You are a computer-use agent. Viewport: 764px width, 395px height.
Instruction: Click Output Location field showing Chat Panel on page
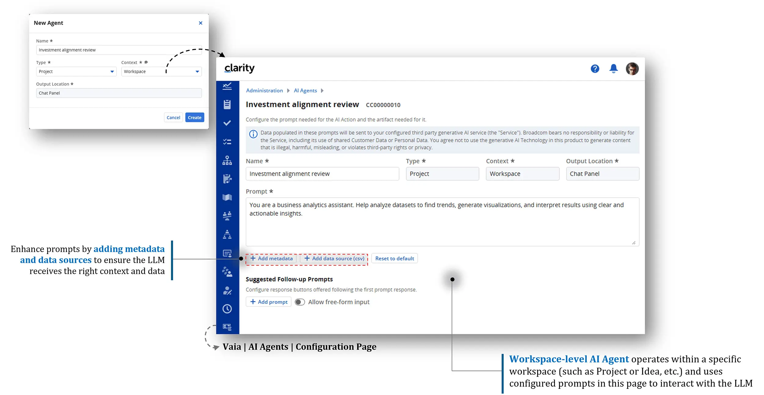coord(603,174)
